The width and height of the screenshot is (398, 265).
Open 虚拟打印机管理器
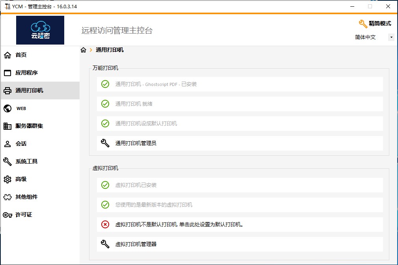click(x=240, y=244)
